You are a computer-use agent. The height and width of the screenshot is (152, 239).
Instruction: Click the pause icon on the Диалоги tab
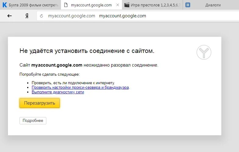[188, 5]
